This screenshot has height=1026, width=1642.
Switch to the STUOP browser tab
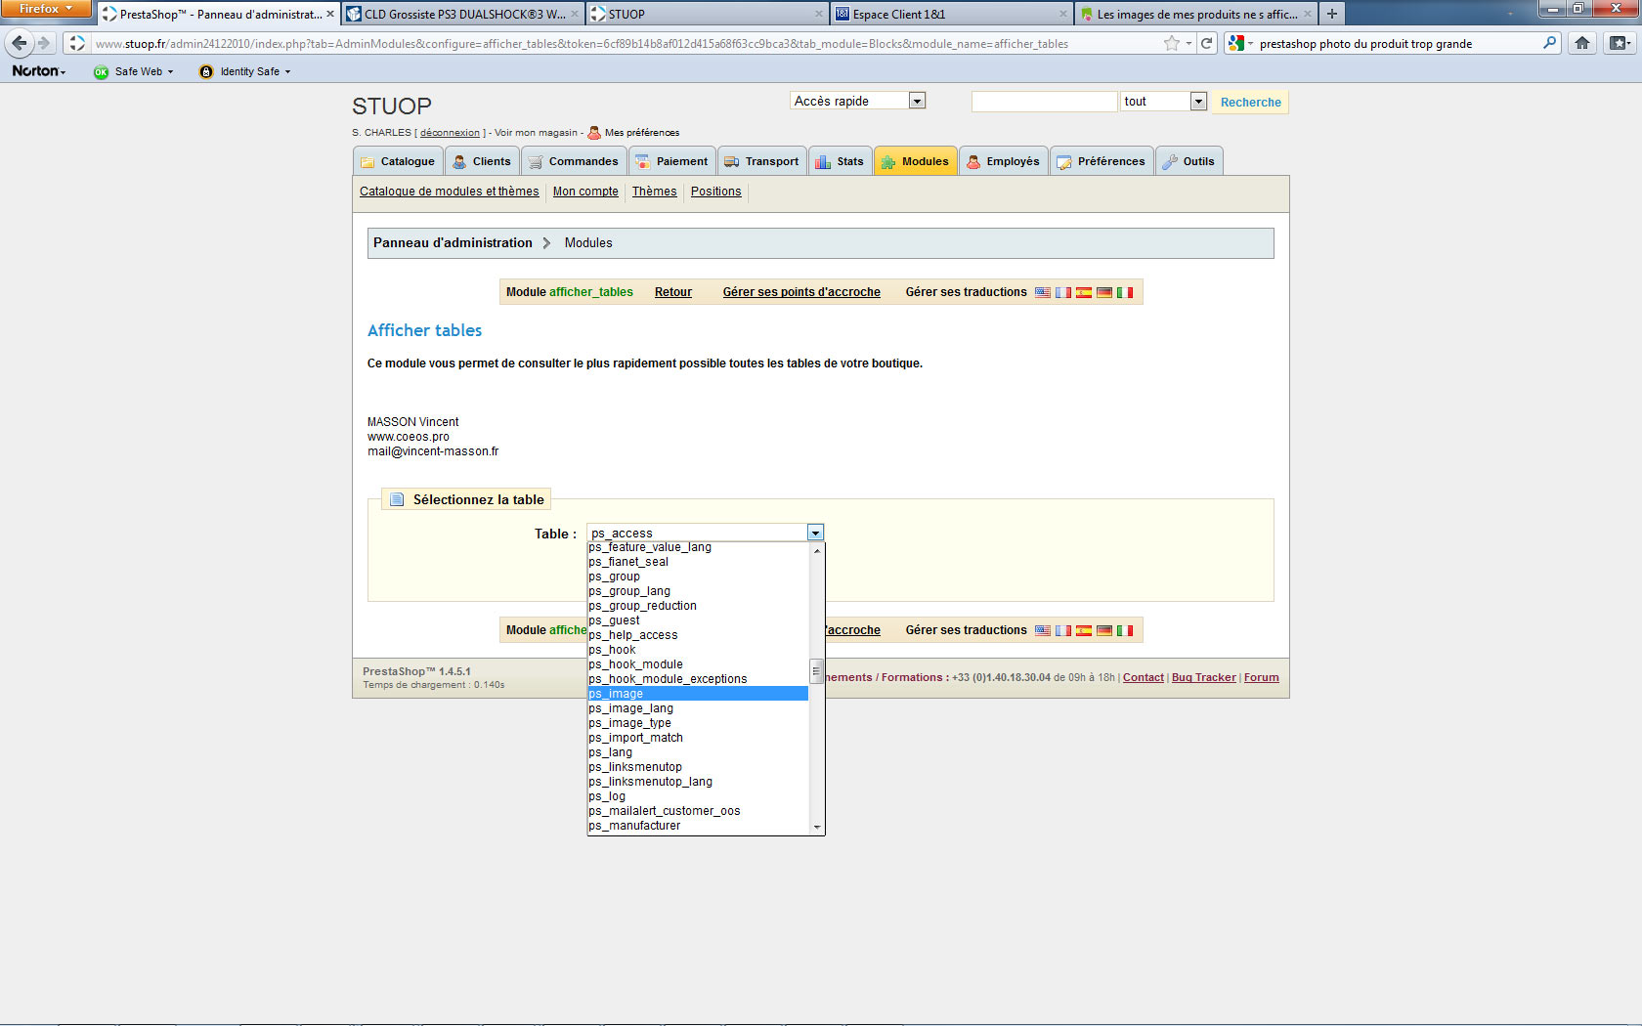pyautogui.click(x=707, y=14)
